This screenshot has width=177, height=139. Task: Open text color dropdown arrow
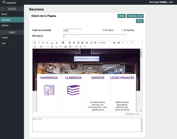[60, 43]
